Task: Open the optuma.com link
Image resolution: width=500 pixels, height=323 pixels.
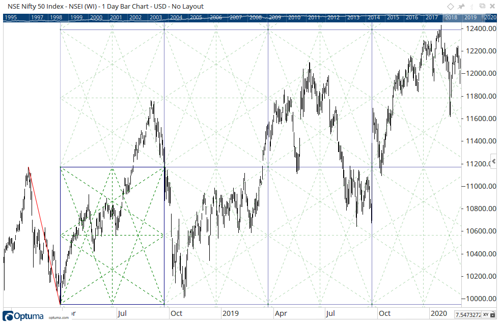Action: tap(59, 317)
